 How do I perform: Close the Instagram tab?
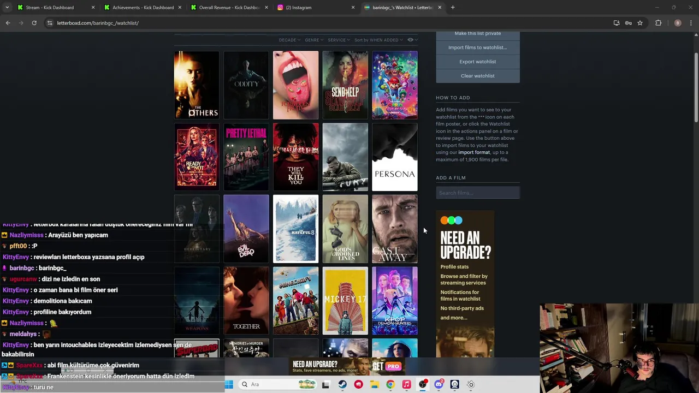353,8
